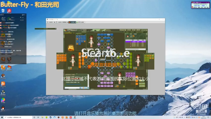Focus the taskbar search box

18,117
